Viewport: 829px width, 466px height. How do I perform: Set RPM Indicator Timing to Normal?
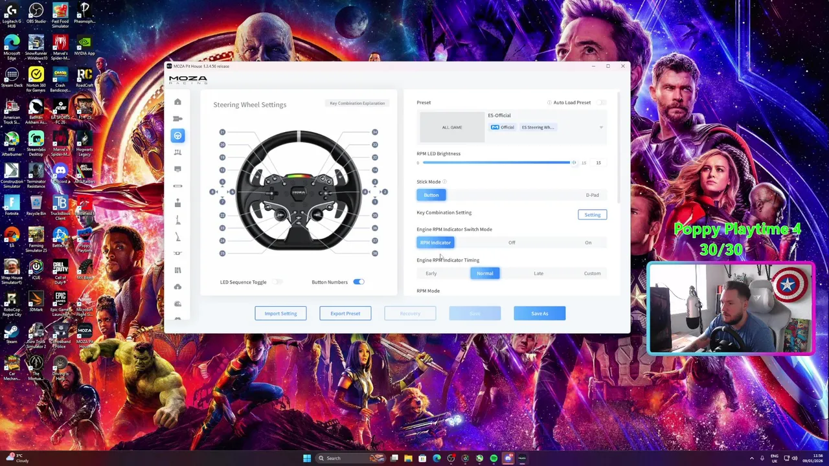pyautogui.click(x=485, y=273)
